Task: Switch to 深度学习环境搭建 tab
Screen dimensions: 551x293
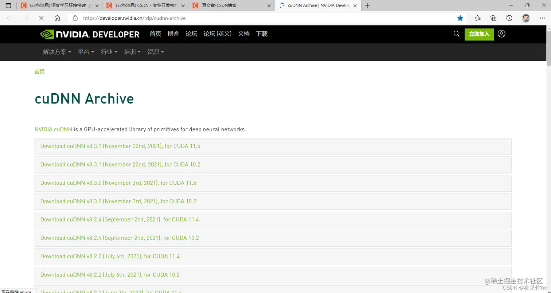Action: coord(60,5)
